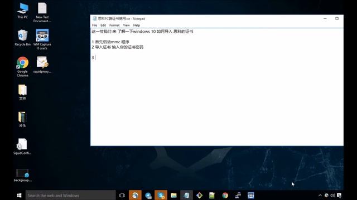Open the blue window app taskbar icon
357x200 pixels.
[251, 195]
